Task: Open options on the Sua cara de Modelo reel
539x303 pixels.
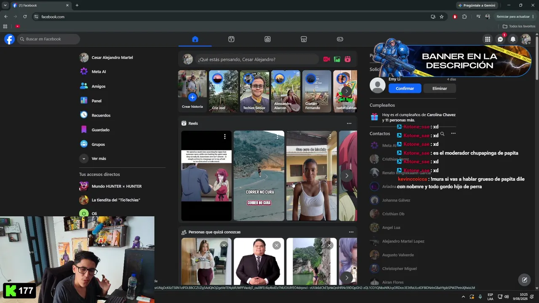Action: click(x=330, y=137)
